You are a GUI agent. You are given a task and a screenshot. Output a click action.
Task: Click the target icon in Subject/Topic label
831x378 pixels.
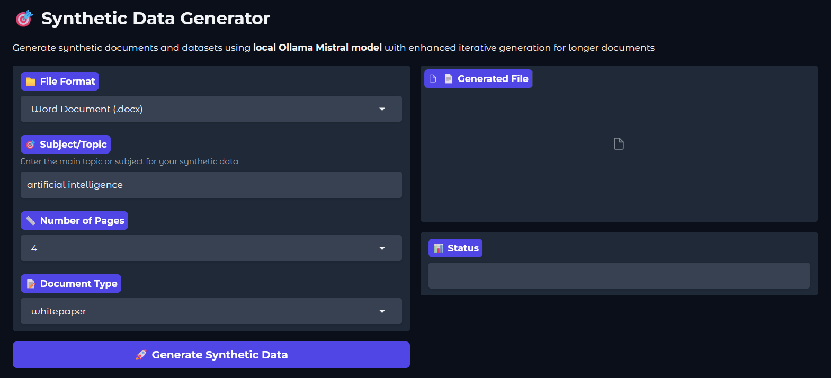(x=31, y=145)
